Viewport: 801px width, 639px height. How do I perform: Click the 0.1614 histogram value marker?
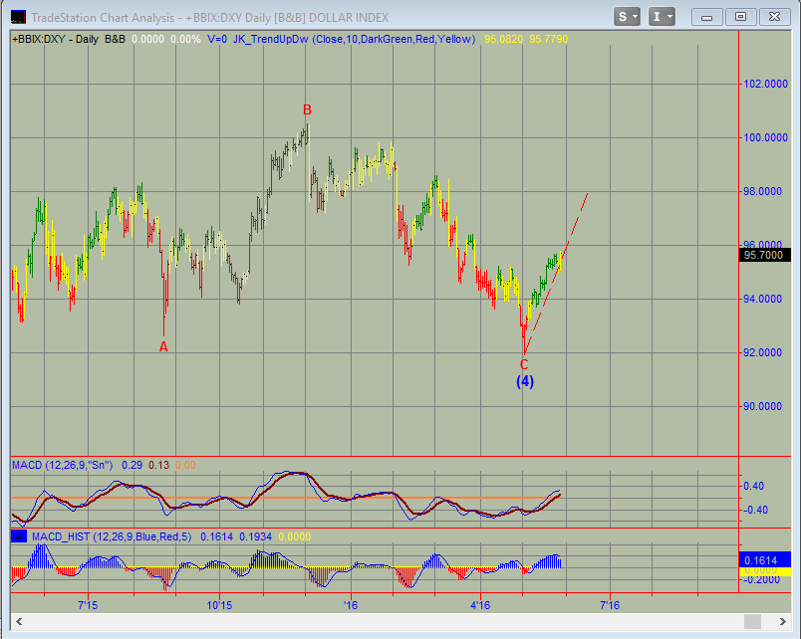[764, 560]
